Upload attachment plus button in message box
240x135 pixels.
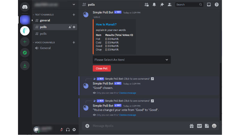pos(87,126)
